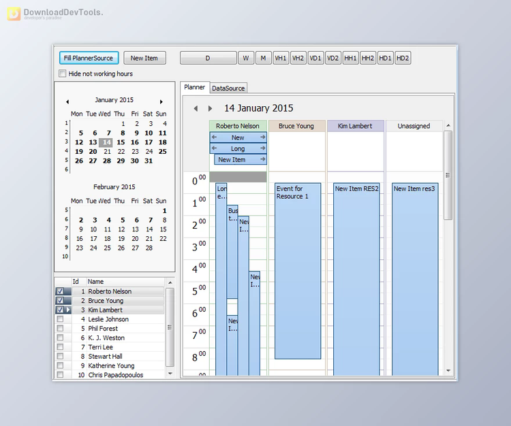Click left arrow on the New all-day item

pyautogui.click(x=214, y=137)
